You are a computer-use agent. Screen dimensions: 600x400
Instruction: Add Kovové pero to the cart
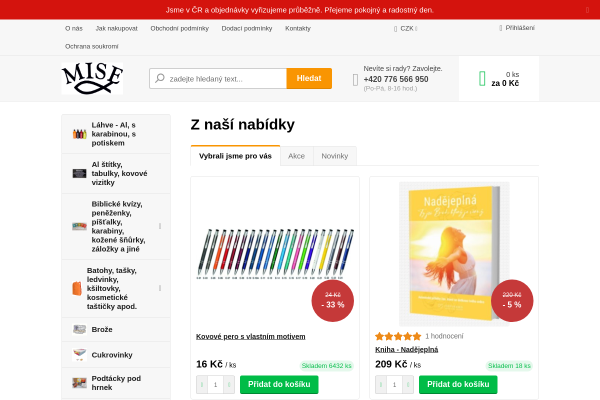coord(279,384)
